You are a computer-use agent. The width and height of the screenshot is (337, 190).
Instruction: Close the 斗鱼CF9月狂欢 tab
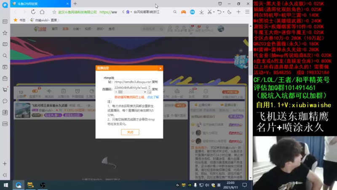click(x=67, y=4)
